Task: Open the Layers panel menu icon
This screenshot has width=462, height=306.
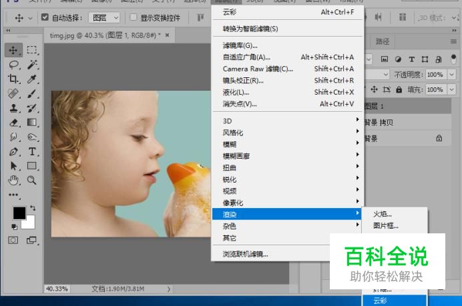Action: (x=453, y=41)
